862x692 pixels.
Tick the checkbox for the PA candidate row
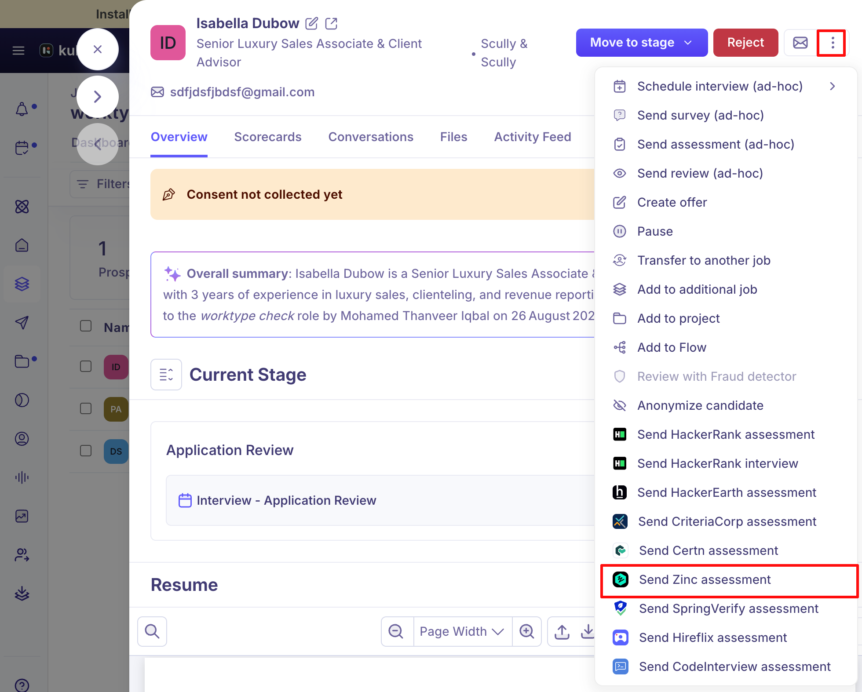[86, 408]
